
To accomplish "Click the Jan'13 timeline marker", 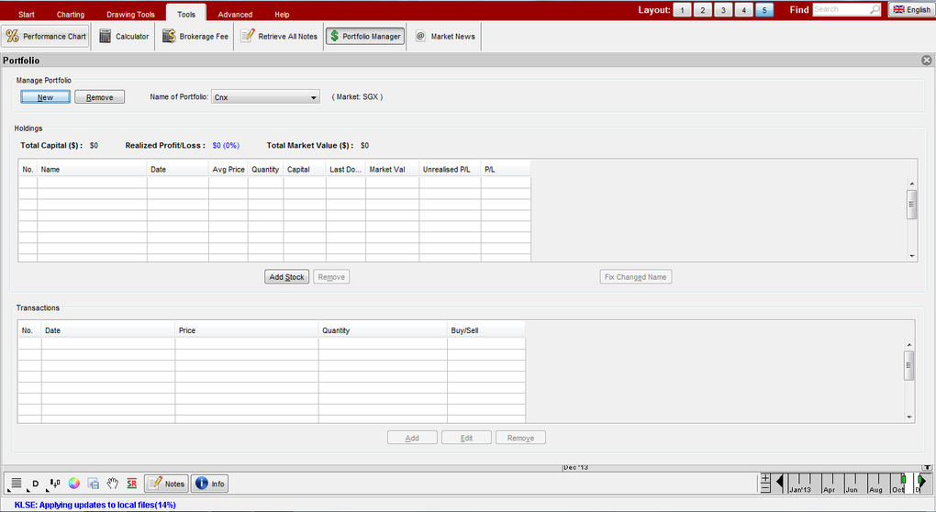I will (800, 489).
